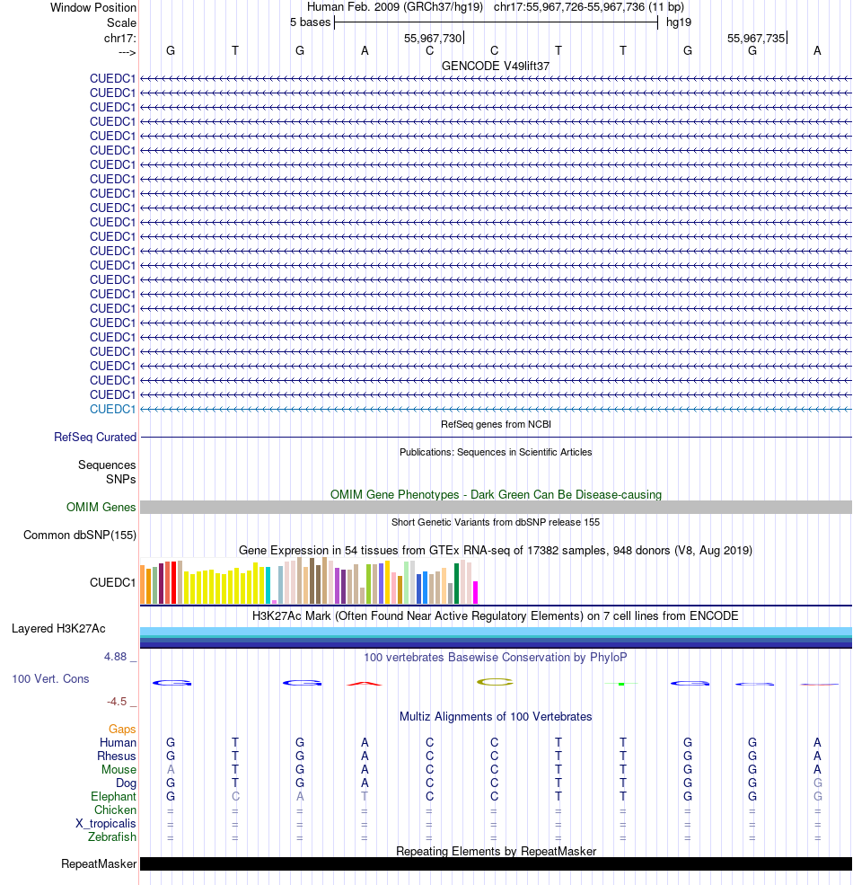
Task: Click the green T PhyloP conservation mark
Action: coord(621,684)
